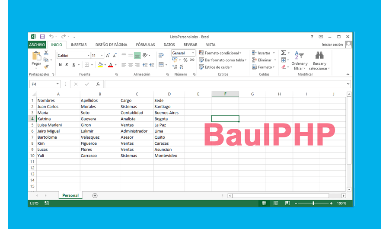Toggle align text left
Image resolution: width=389 pixels, height=229 pixels.
(124, 65)
